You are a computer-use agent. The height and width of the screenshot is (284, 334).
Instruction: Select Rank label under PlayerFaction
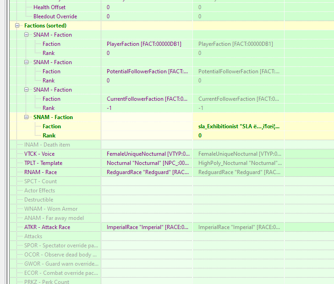pos(49,53)
